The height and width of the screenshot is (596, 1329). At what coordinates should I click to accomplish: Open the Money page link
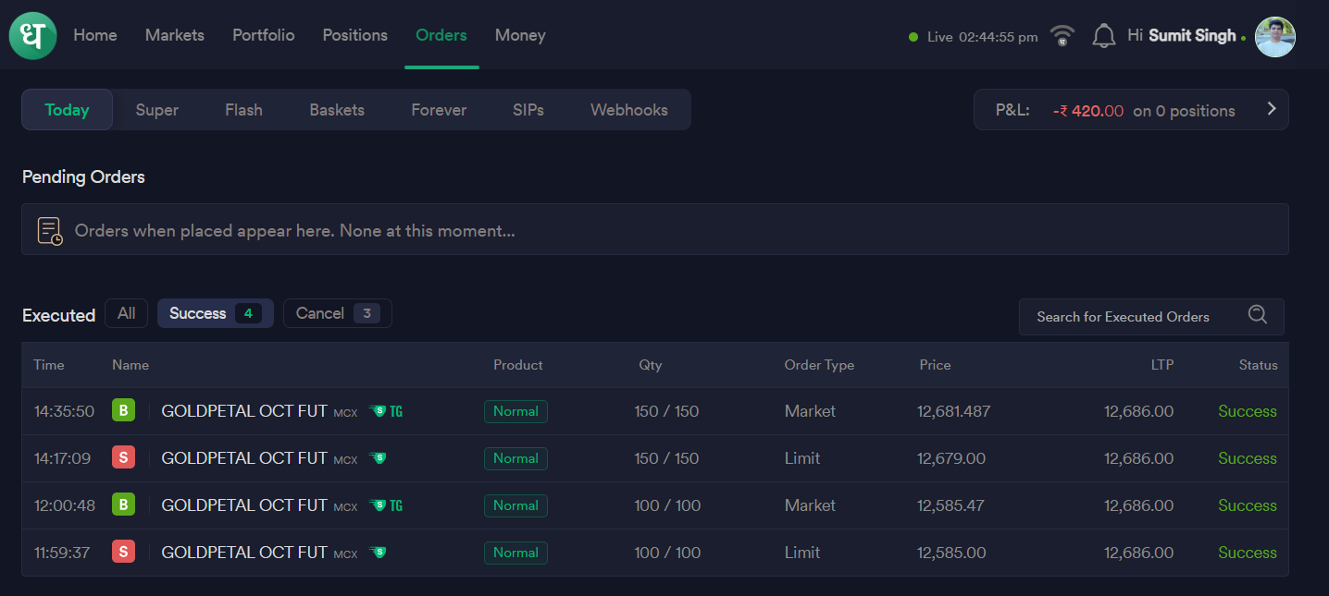(520, 35)
